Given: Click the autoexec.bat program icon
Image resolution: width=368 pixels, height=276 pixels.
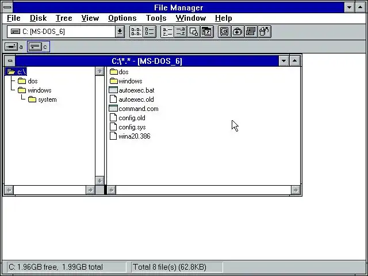Looking at the screenshot, I should point(113,90).
